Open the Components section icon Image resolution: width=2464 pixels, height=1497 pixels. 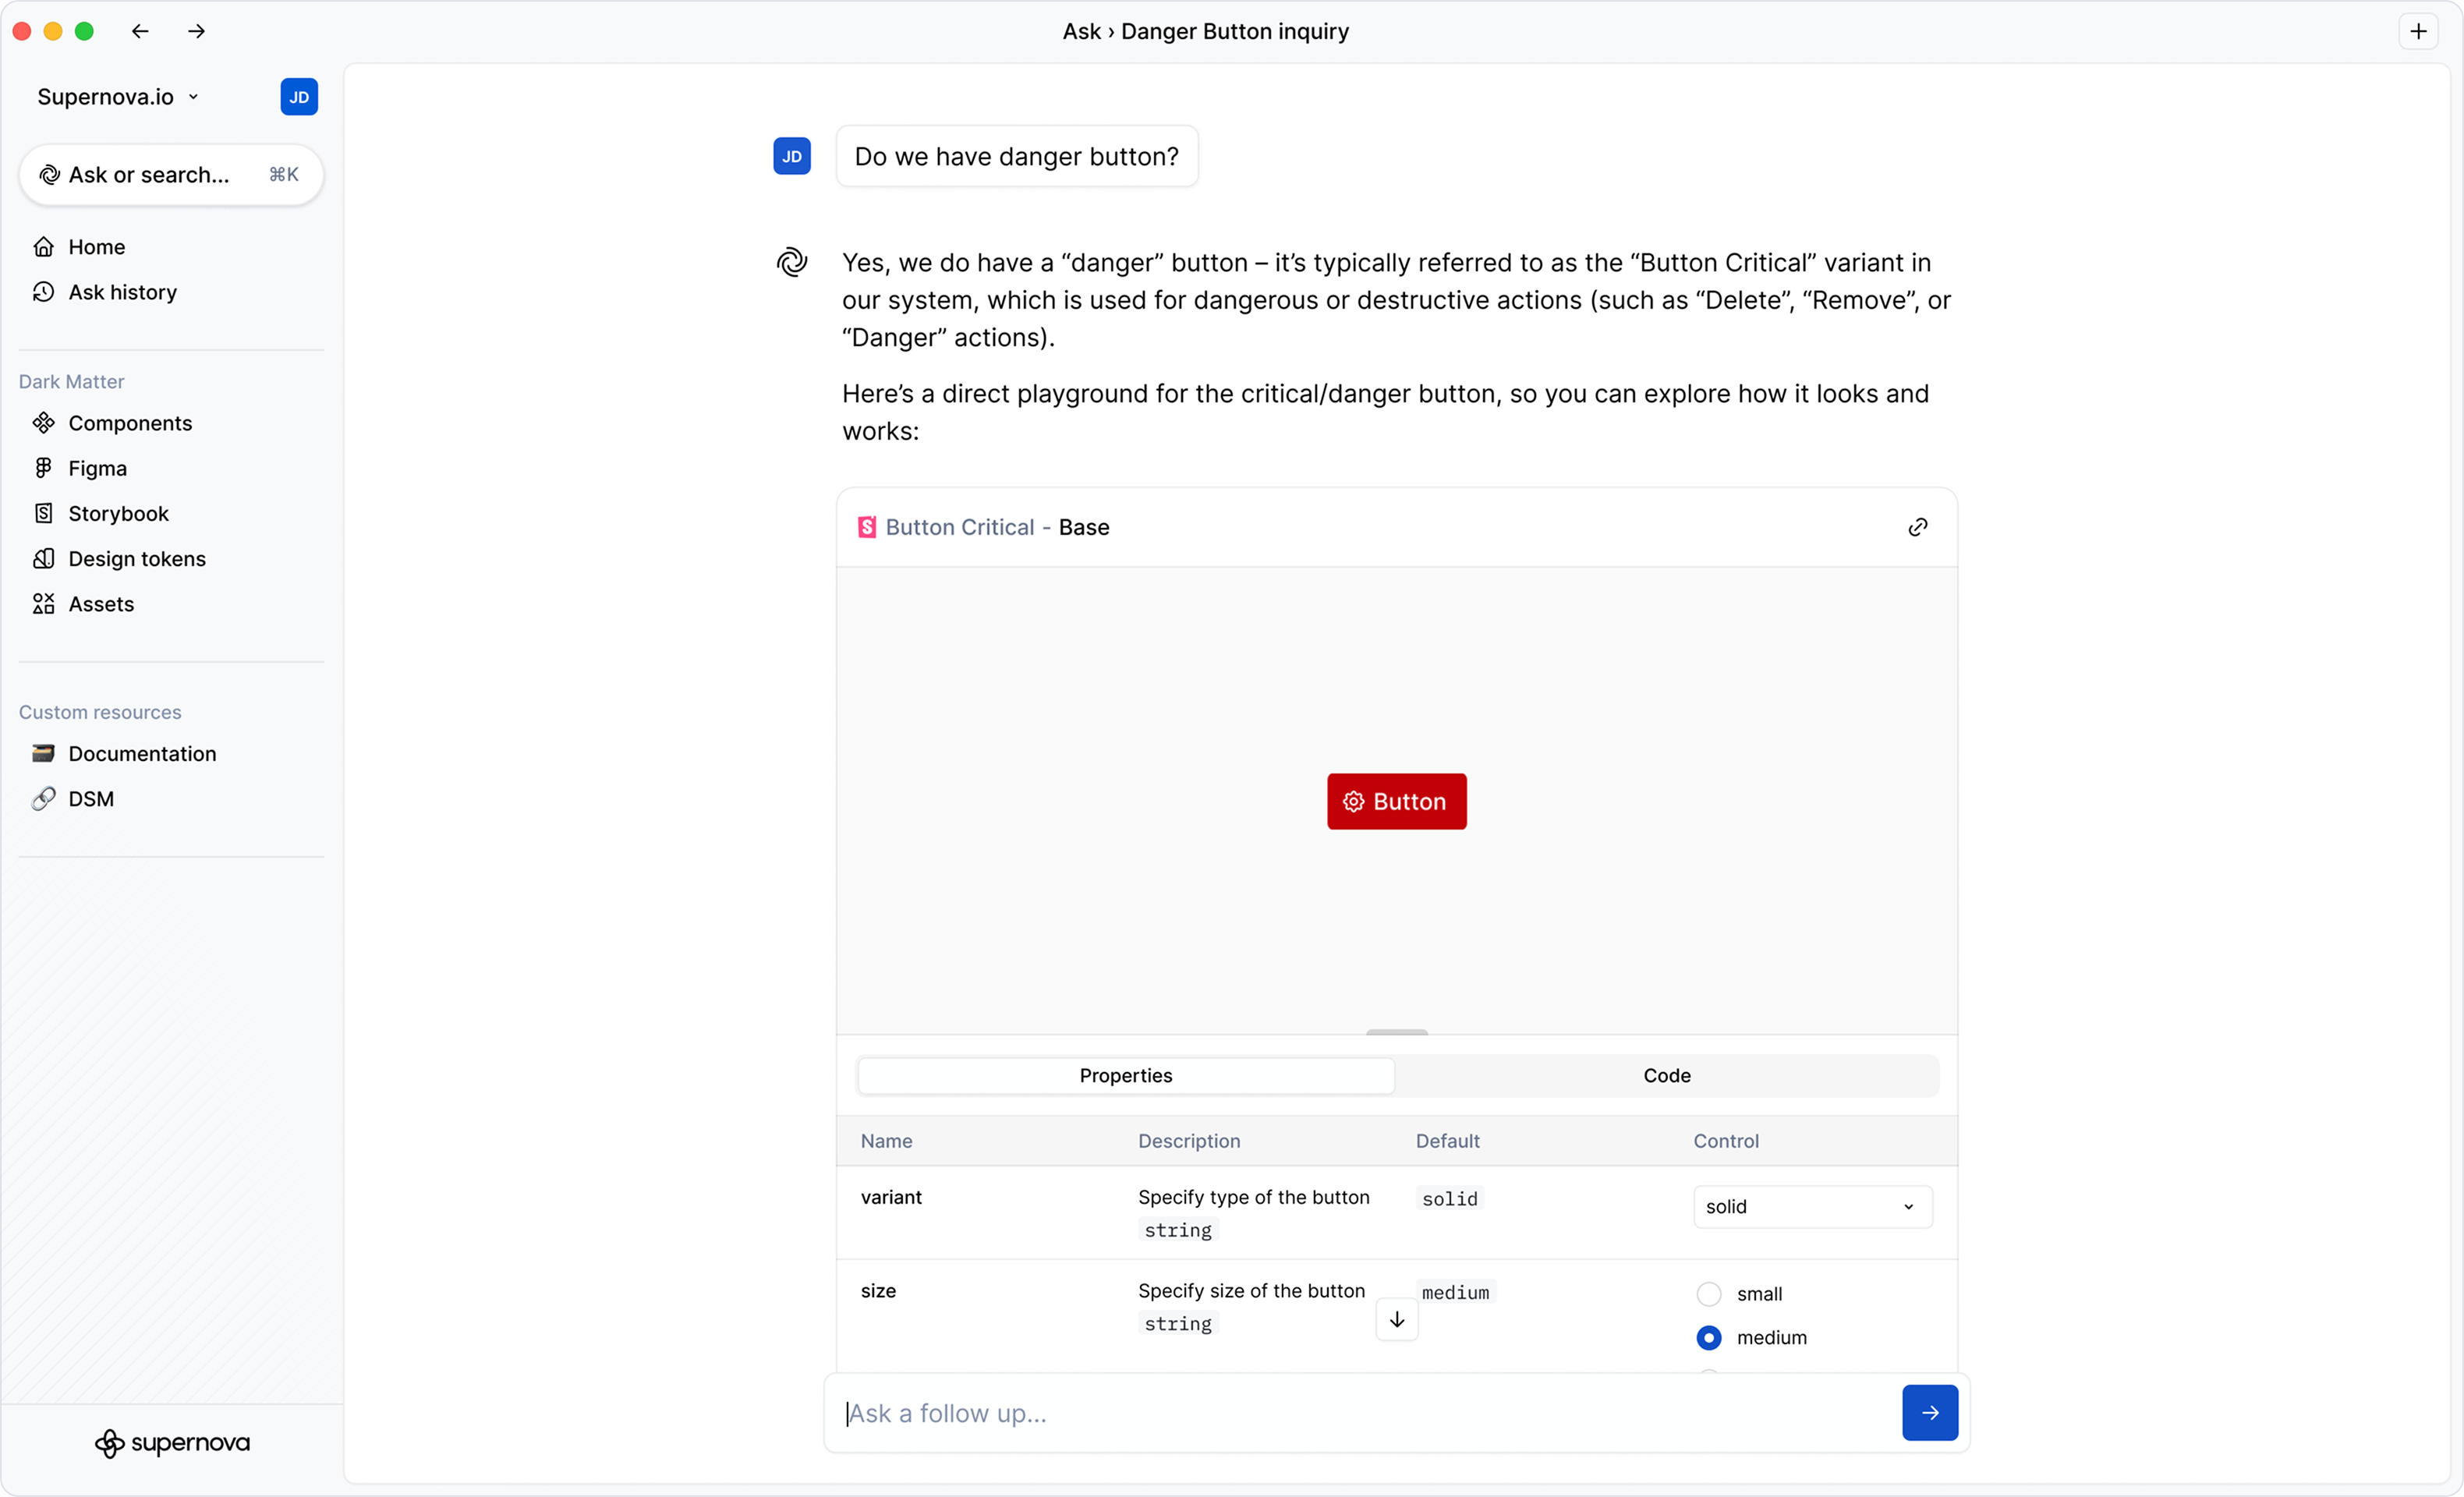click(43, 423)
